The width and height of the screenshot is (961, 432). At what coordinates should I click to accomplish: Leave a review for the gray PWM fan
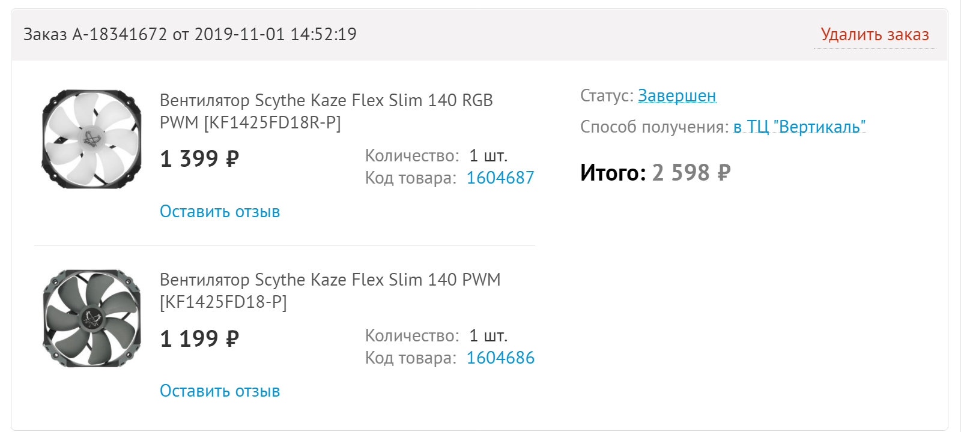click(x=220, y=391)
